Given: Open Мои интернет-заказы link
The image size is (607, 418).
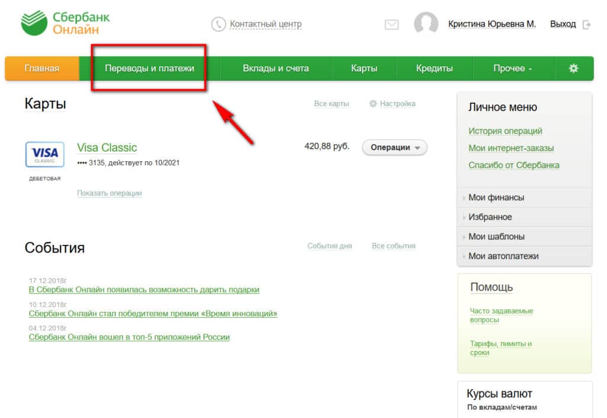Looking at the screenshot, I should [511, 148].
